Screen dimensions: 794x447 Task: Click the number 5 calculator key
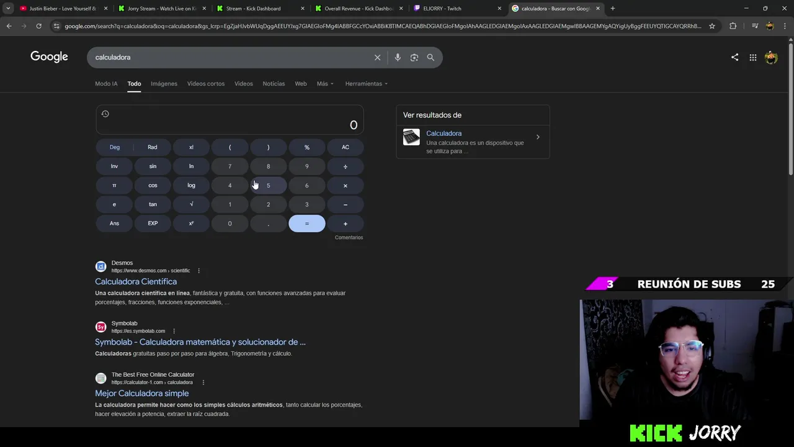(x=268, y=186)
